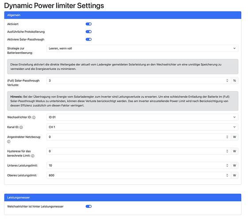Toggle Wechselrichter ist hinter Leistungsmesser switch

[88, 206]
